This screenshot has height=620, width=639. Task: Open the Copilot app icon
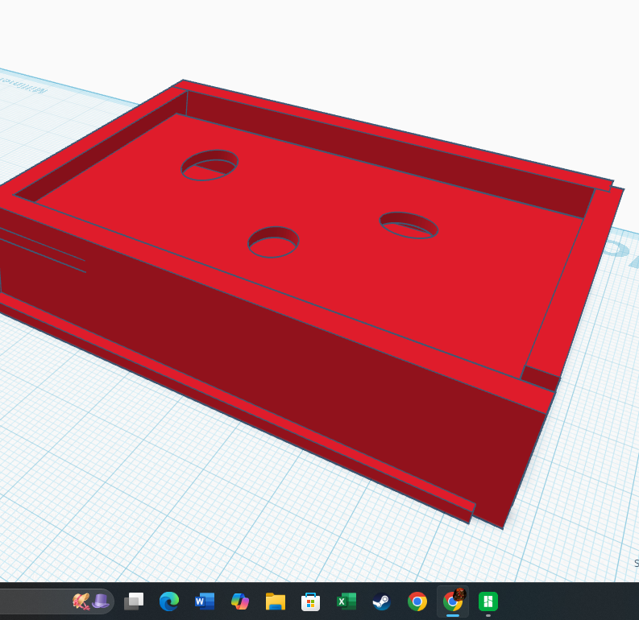tap(240, 601)
